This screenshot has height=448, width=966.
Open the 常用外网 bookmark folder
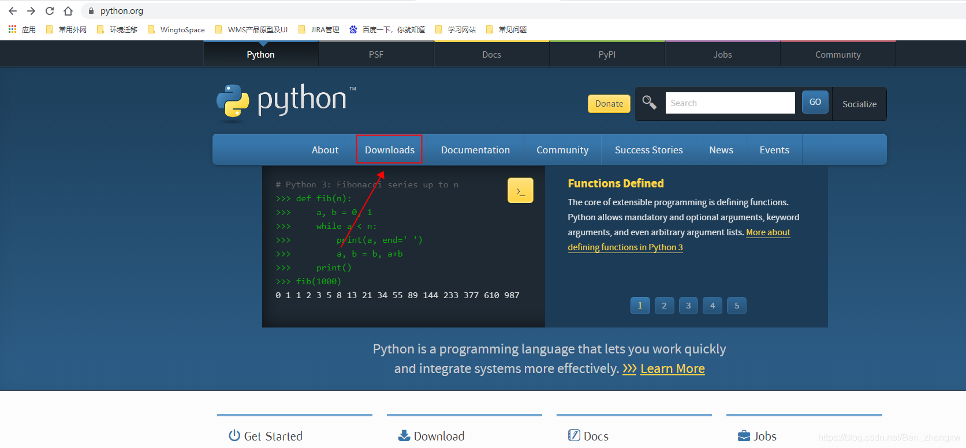(66, 29)
